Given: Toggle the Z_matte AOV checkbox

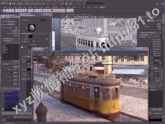Looking at the screenshot, I should tap(4, 73).
